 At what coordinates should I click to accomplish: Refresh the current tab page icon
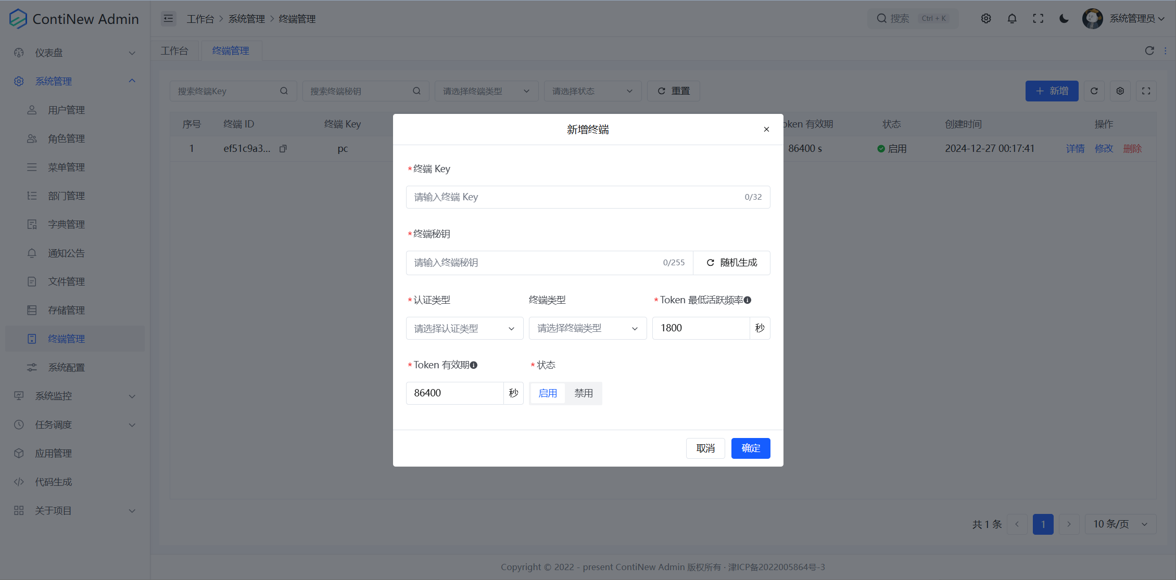[1149, 50]
